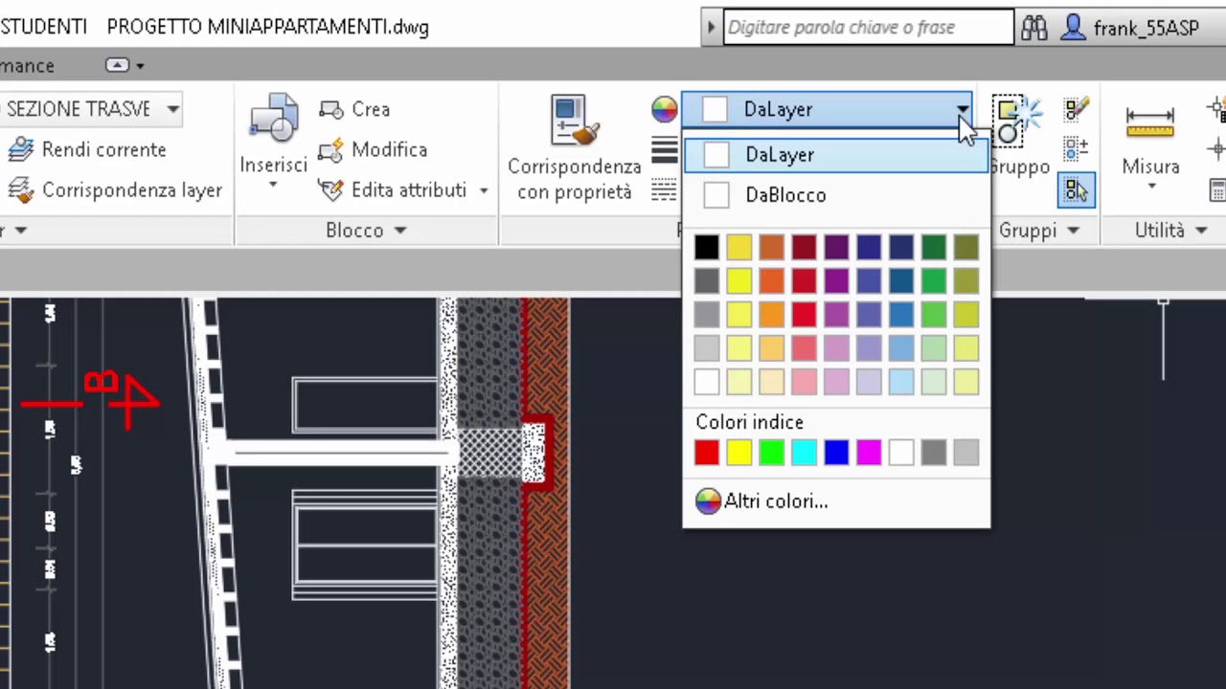Pick the light gray index color swatch
The width and height of the screenshot is (1226, 689).
click(x=966, y=453)
